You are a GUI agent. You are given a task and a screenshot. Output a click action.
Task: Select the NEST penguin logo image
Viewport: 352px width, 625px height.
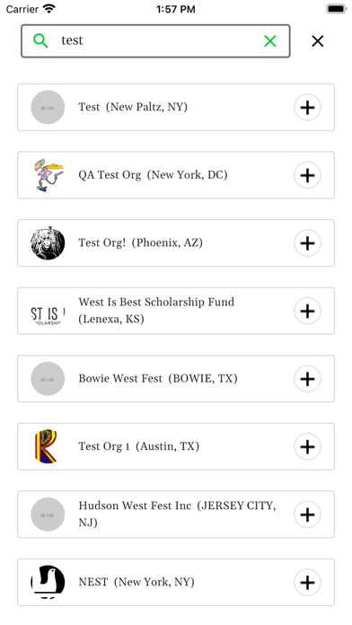click(x=48, y=582)
